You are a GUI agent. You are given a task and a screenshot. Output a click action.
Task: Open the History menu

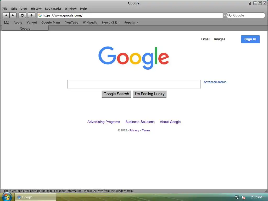(36, 9)
